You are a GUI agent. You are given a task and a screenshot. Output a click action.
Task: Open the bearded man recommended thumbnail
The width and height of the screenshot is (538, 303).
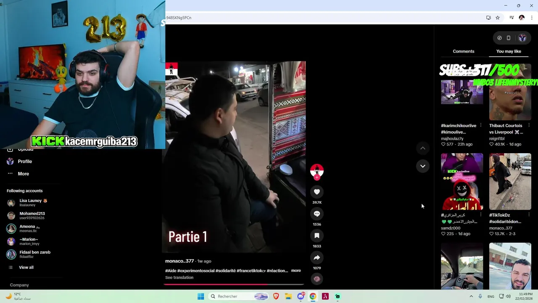[510, 266]
